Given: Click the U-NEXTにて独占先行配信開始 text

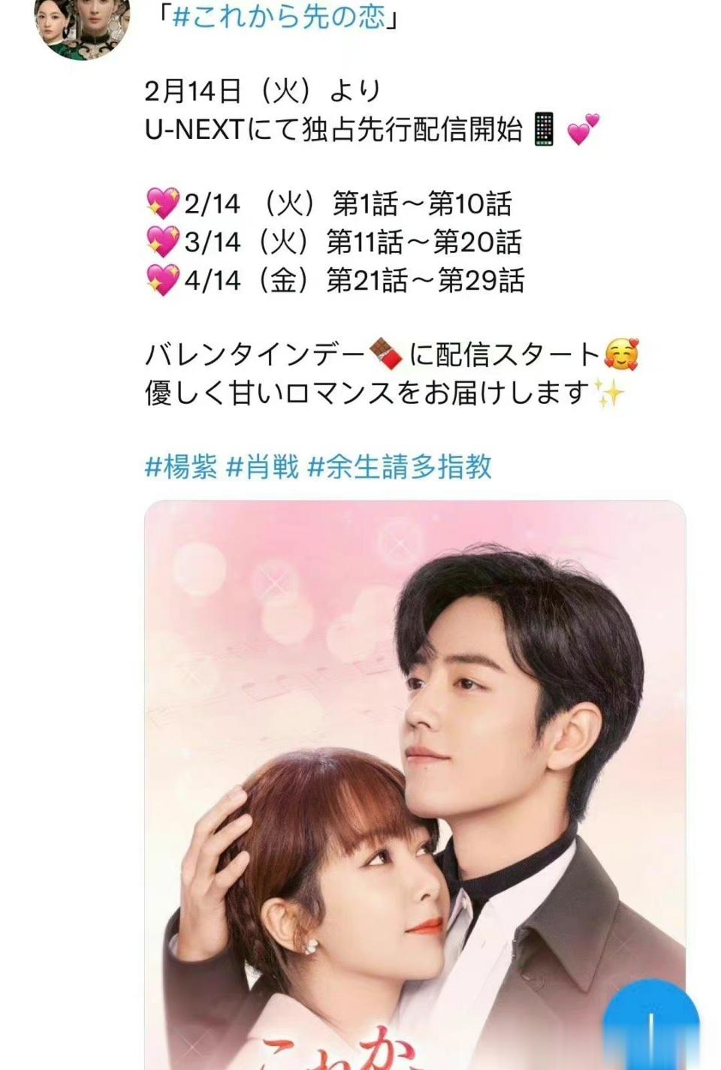Looking at the screenshot, I should click(x=333, y=130).
